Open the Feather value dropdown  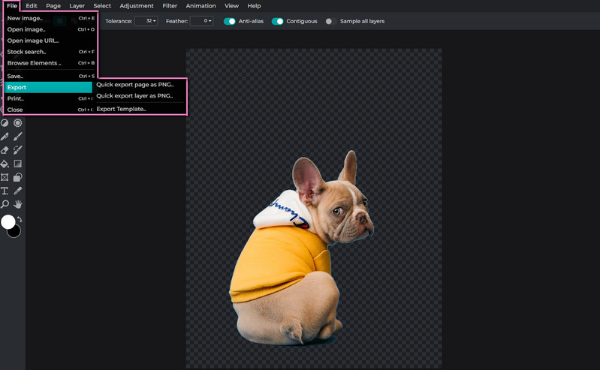201,21
